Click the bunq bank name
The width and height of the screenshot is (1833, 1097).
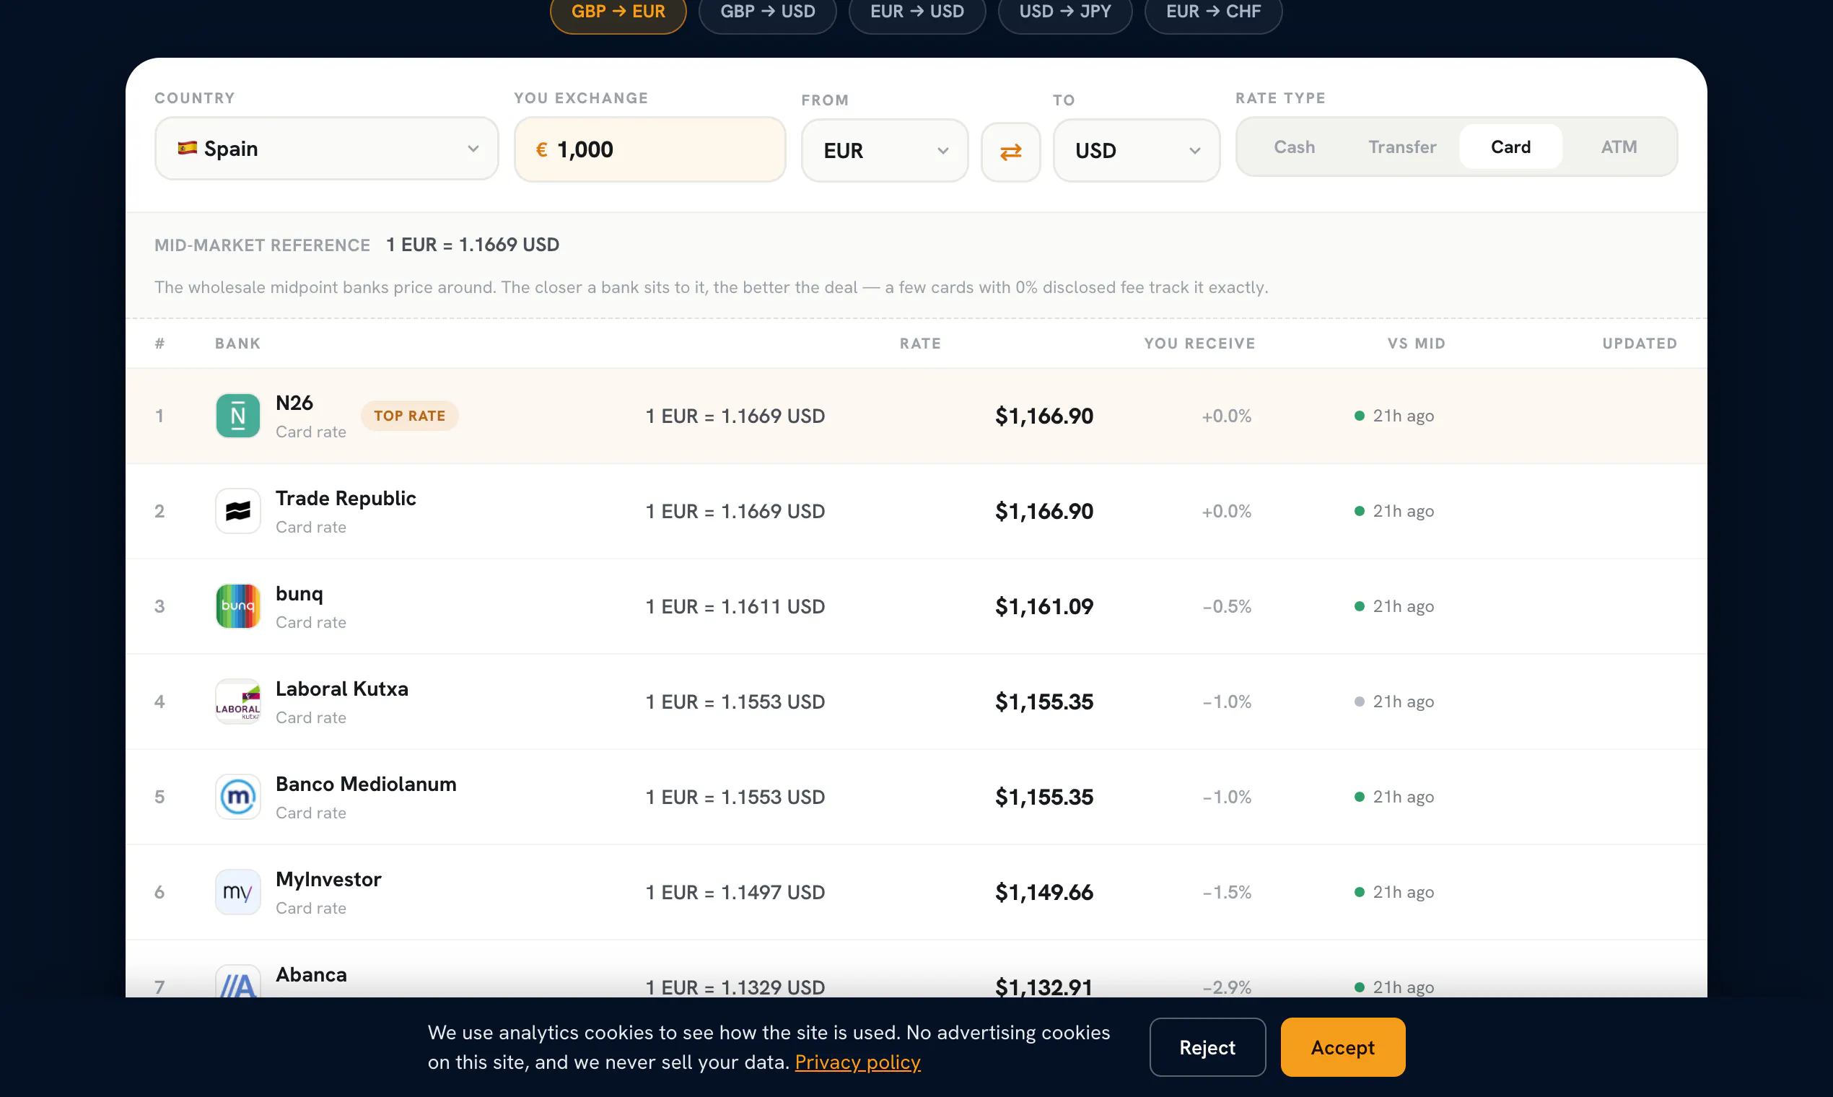click(299, 593)
